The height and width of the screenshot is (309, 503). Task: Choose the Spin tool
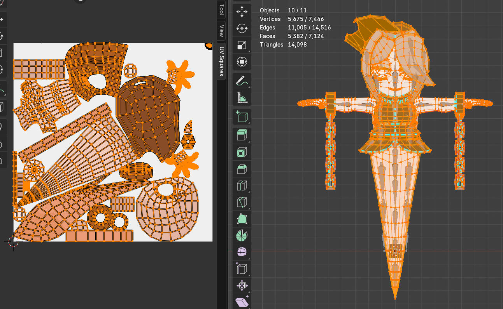point(242,236)
